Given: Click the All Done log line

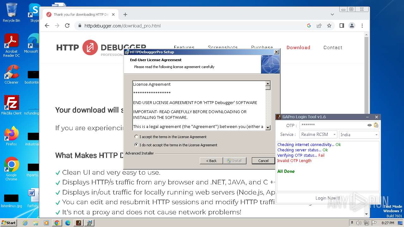Looking at the screenshot, I should (x=286, y=172).
